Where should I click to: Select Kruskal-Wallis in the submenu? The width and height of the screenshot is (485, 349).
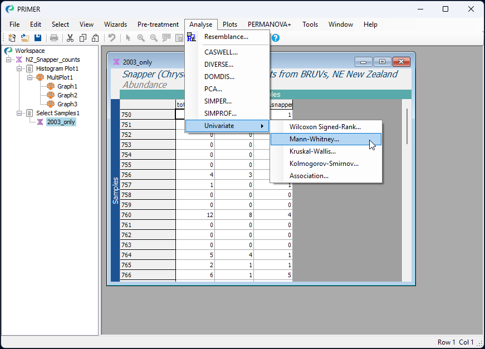pos(312,151)
